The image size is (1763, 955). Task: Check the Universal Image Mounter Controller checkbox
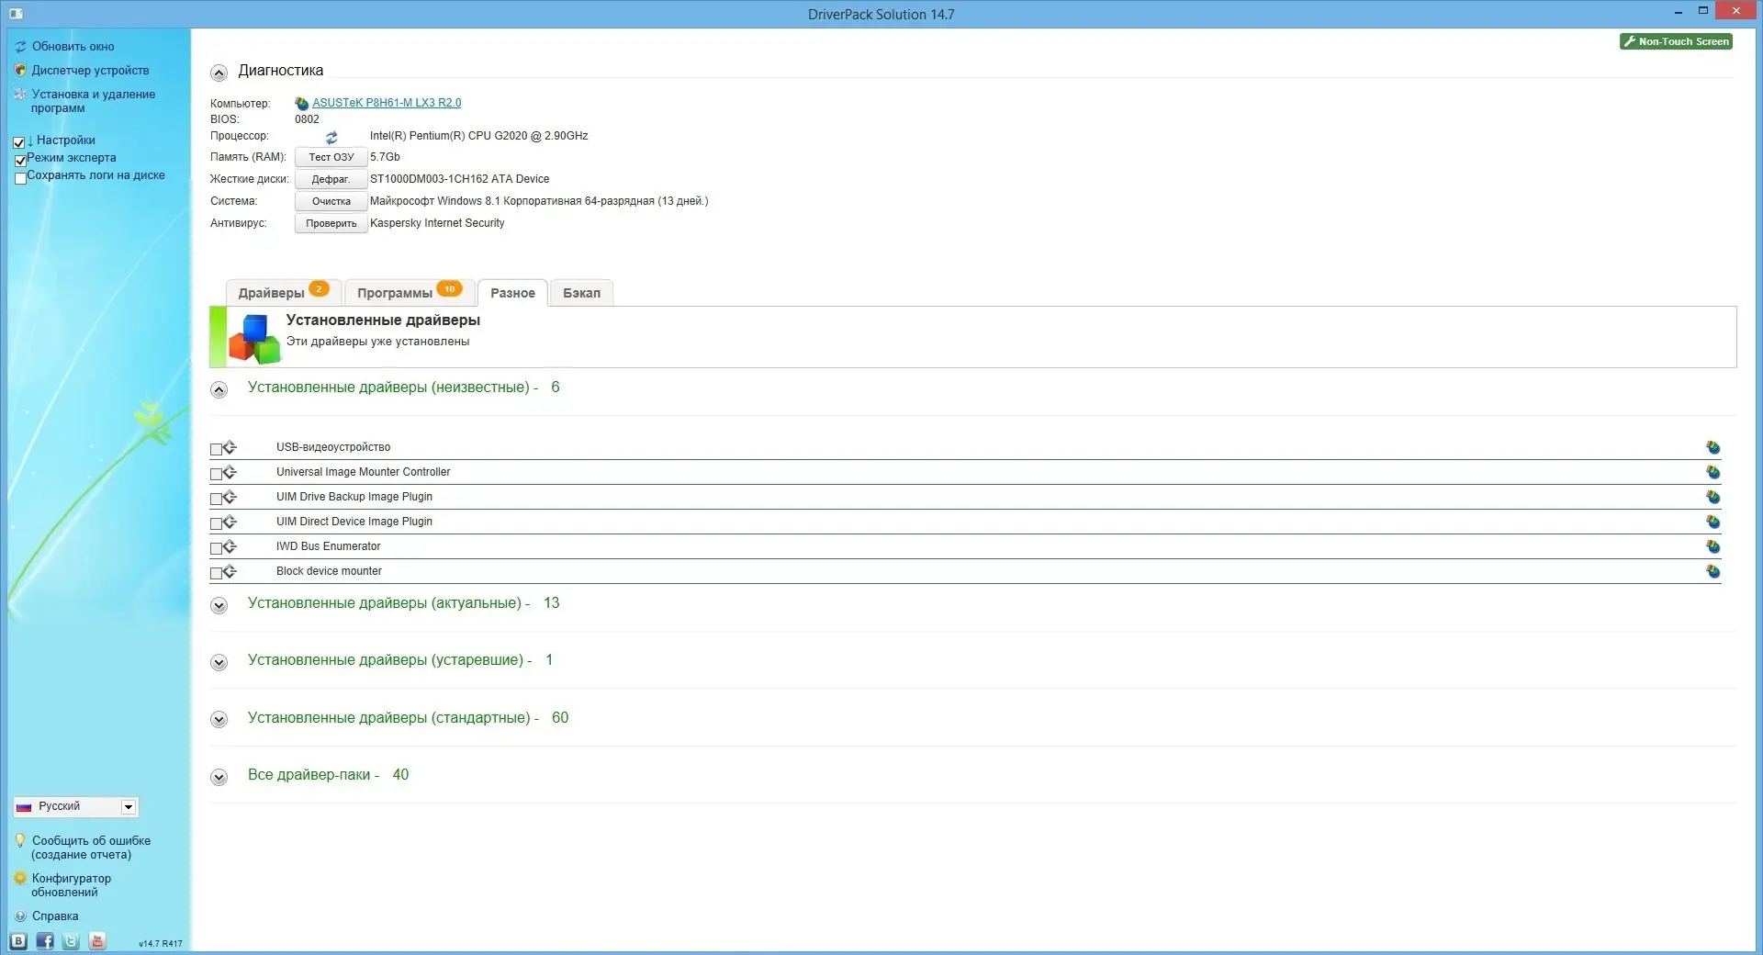216,474
